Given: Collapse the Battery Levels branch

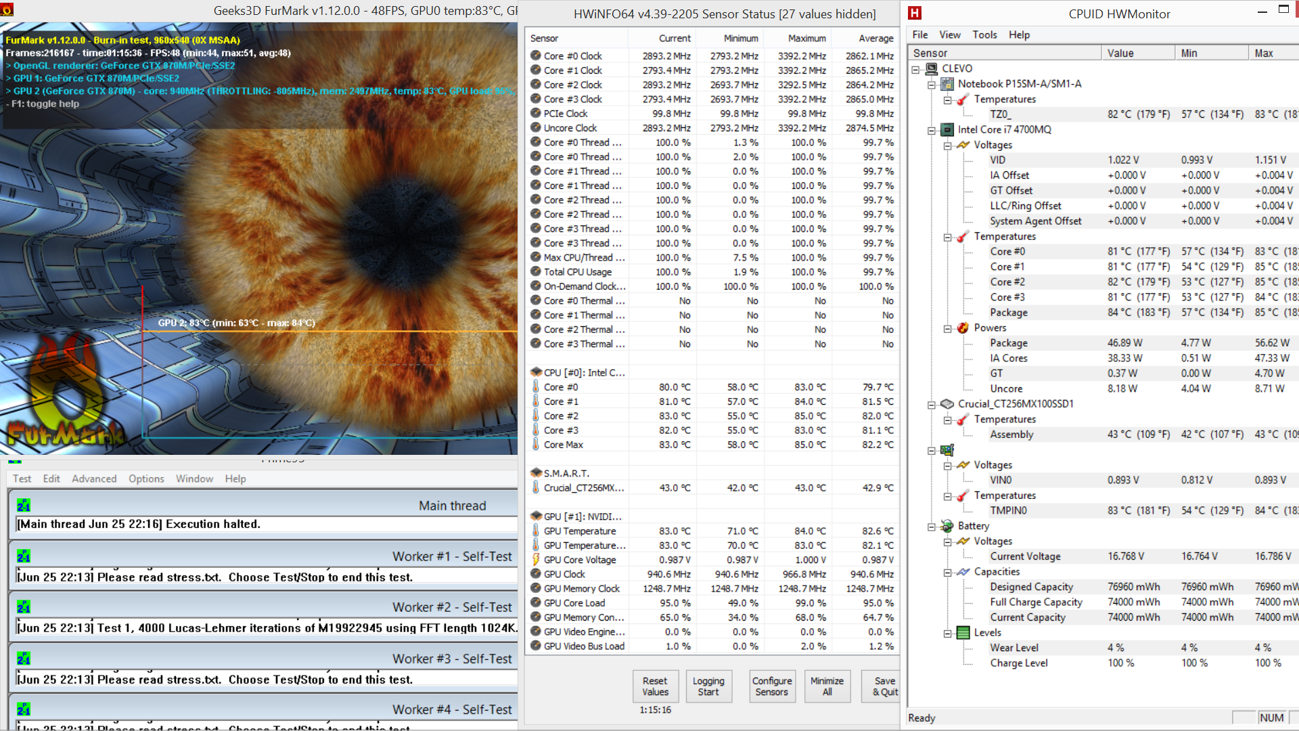Looking at the screenshot, I should click(947, 634).
